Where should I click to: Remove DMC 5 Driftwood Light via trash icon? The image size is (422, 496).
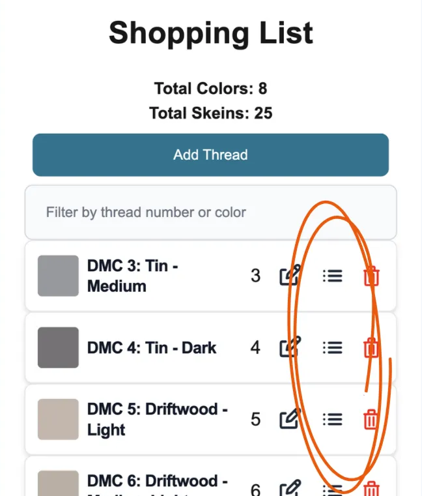click(371, 419)
